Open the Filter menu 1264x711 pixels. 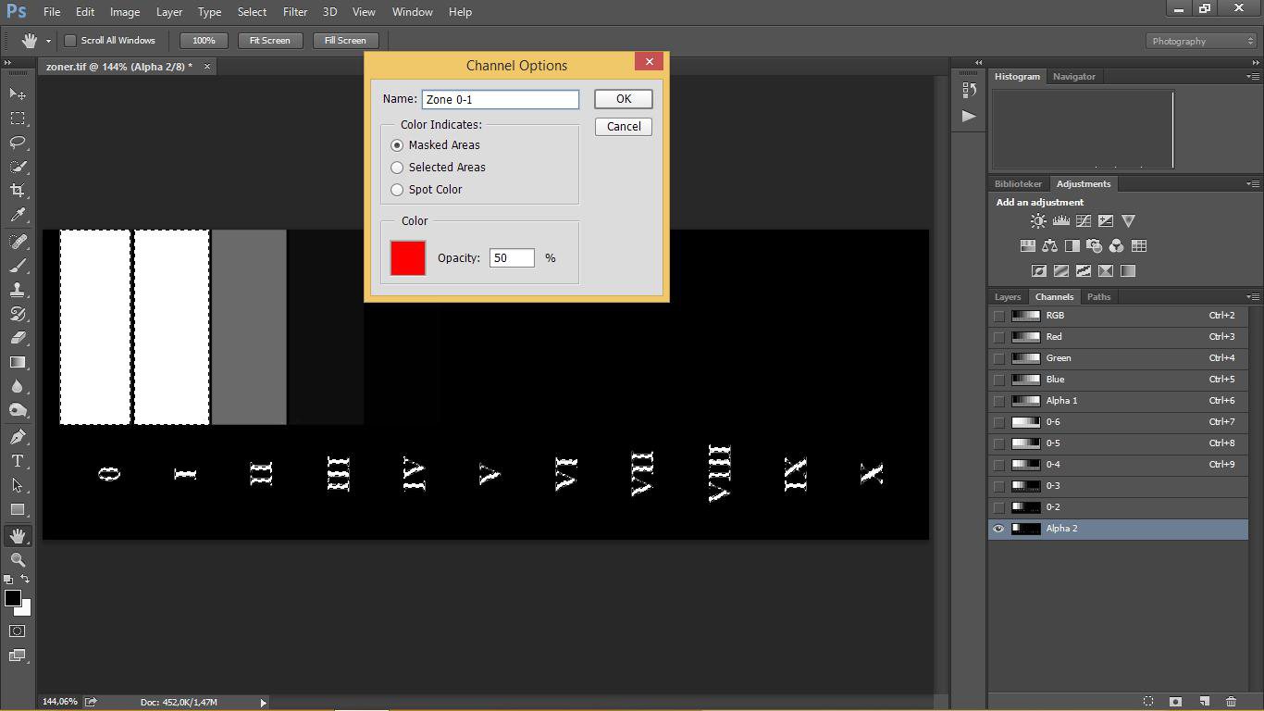click(x=295, y=12)
